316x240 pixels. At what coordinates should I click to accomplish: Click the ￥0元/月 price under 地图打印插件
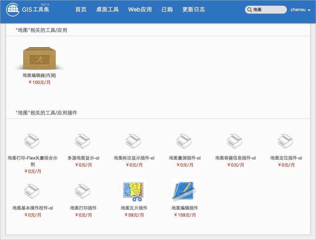(83, 215)
